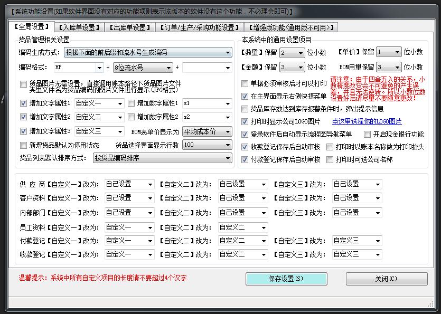The image size is (441, 314).
Task: Switch to the 入库单设置 tab
Action: point(80,27)
